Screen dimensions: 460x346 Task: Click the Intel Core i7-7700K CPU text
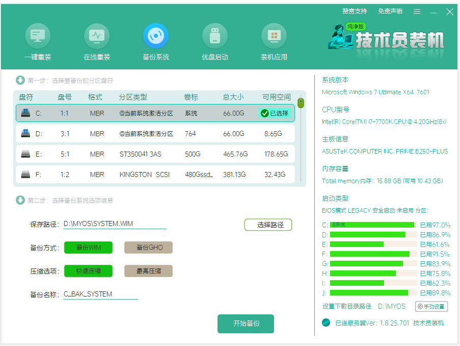coord(384,121)
